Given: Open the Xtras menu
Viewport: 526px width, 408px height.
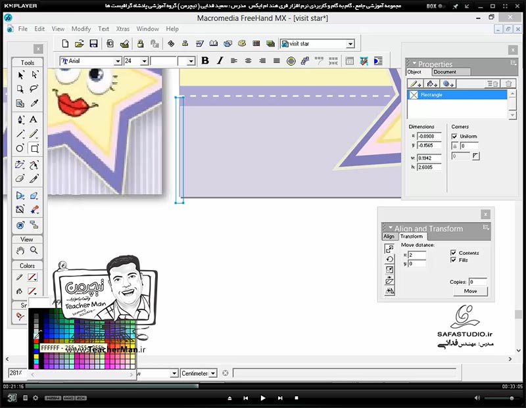Looking at the screenshot, I should click(x=123, y=29).
